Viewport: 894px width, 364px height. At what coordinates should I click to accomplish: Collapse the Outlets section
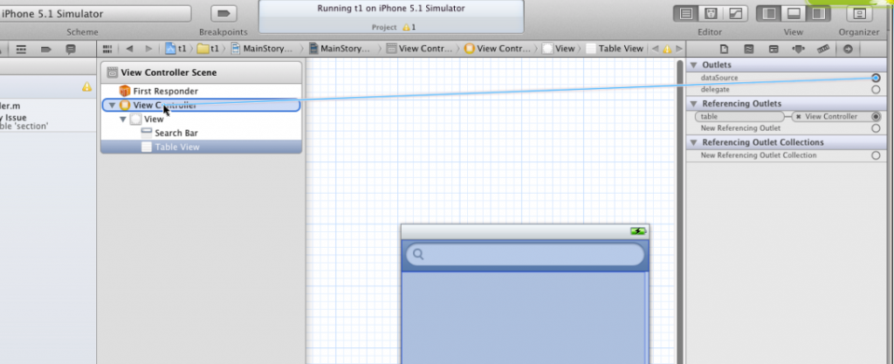694,65
